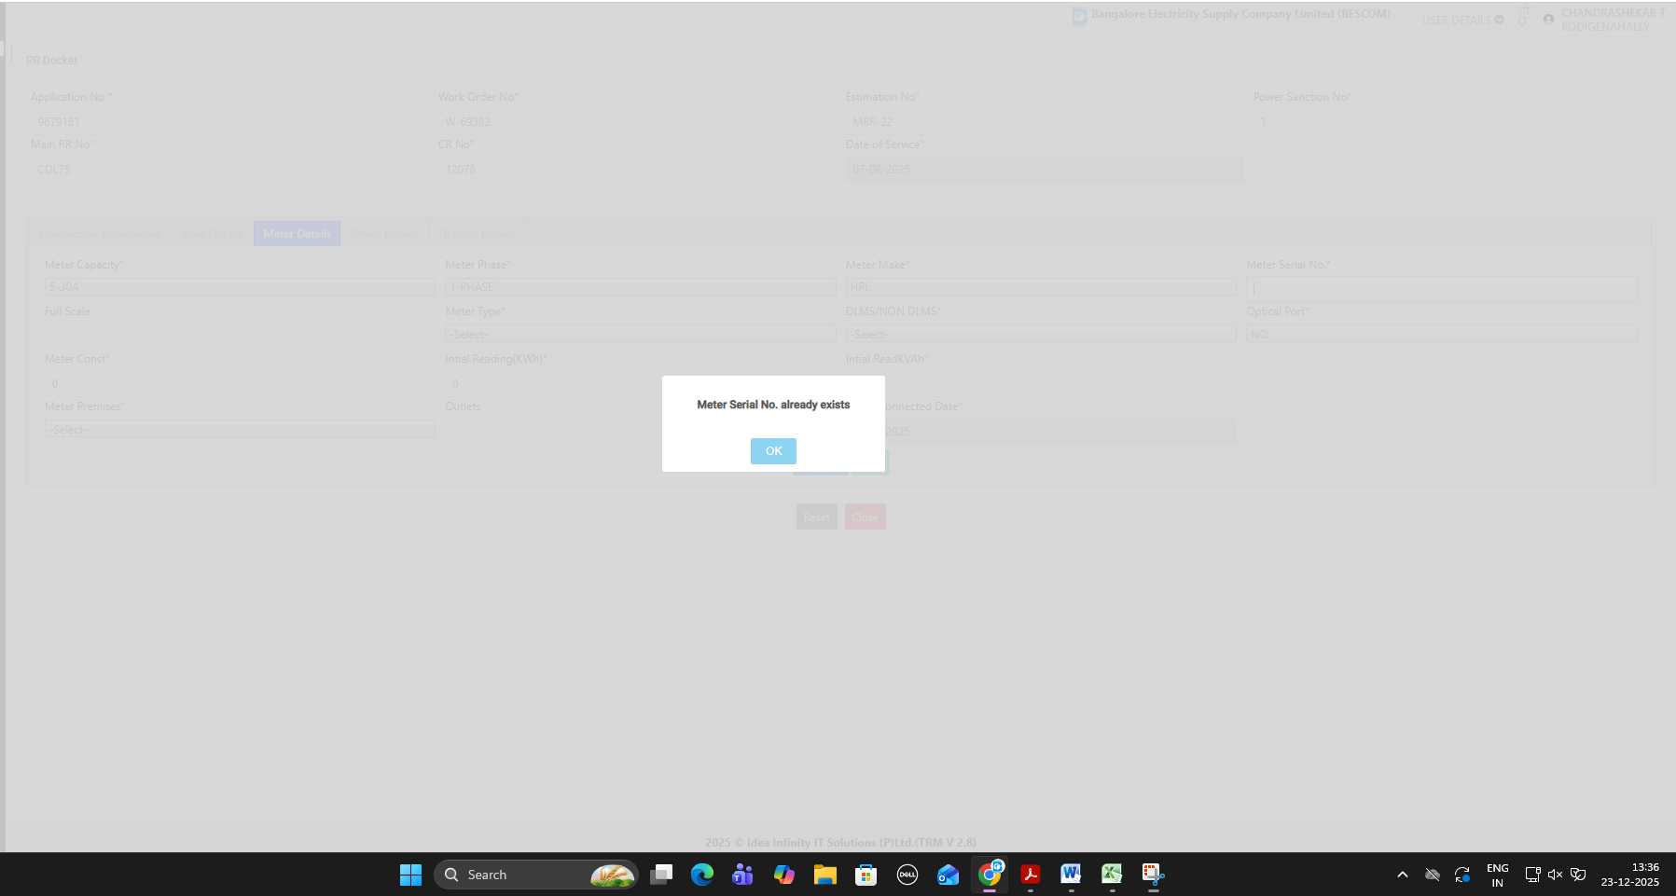The width and height of the screenshot is (1676, 896).
Task: Open the Meter Phase dropdown
Action: 641,287
